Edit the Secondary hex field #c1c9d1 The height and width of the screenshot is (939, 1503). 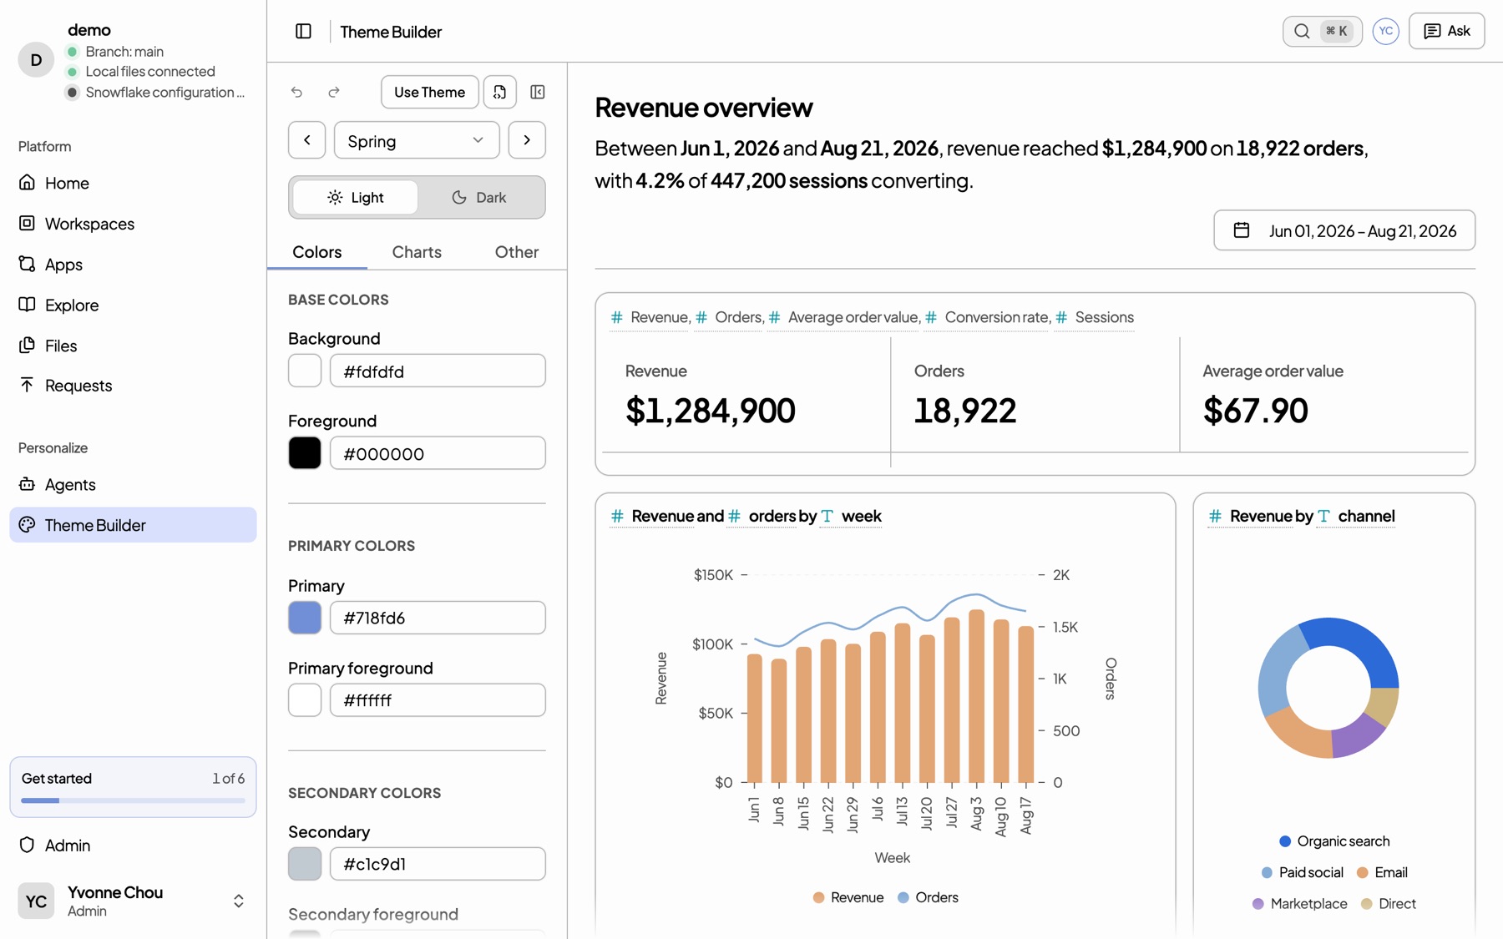coord(438,864)
